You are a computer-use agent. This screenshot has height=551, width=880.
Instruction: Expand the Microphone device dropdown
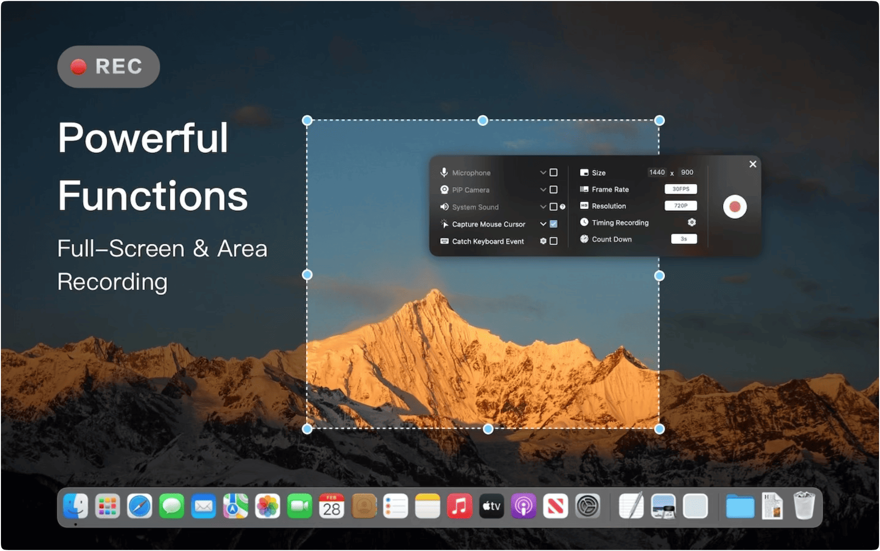coord(543,172)
